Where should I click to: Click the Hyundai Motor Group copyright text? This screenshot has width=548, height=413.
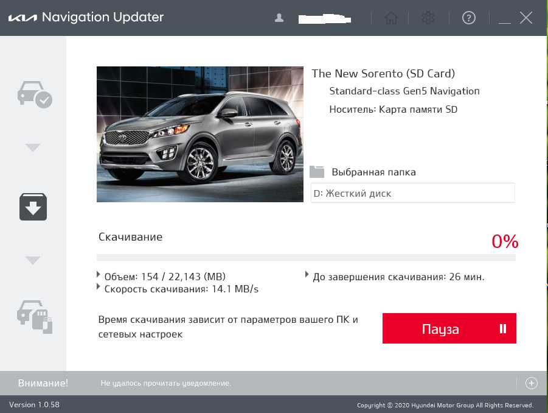(x=445, y=405)
